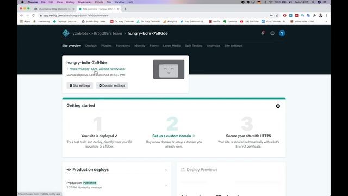This screenshot has height=196, width=348.
Task: Close the Site overview browser tab
Action: [x=119, y=9]
